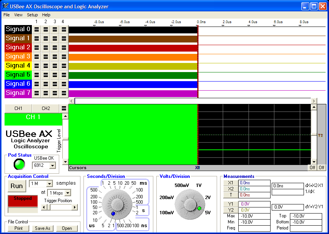The image size is (329, 234).
Task: Select the Signal 3 orange label
Action: (x=18, y=57)
